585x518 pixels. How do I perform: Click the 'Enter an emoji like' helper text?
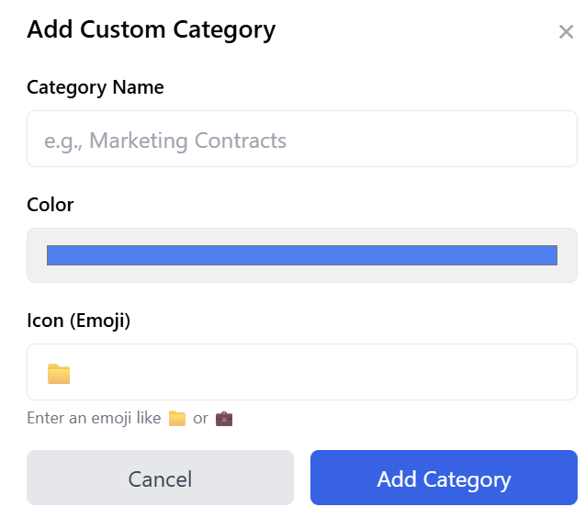point(95,419)
